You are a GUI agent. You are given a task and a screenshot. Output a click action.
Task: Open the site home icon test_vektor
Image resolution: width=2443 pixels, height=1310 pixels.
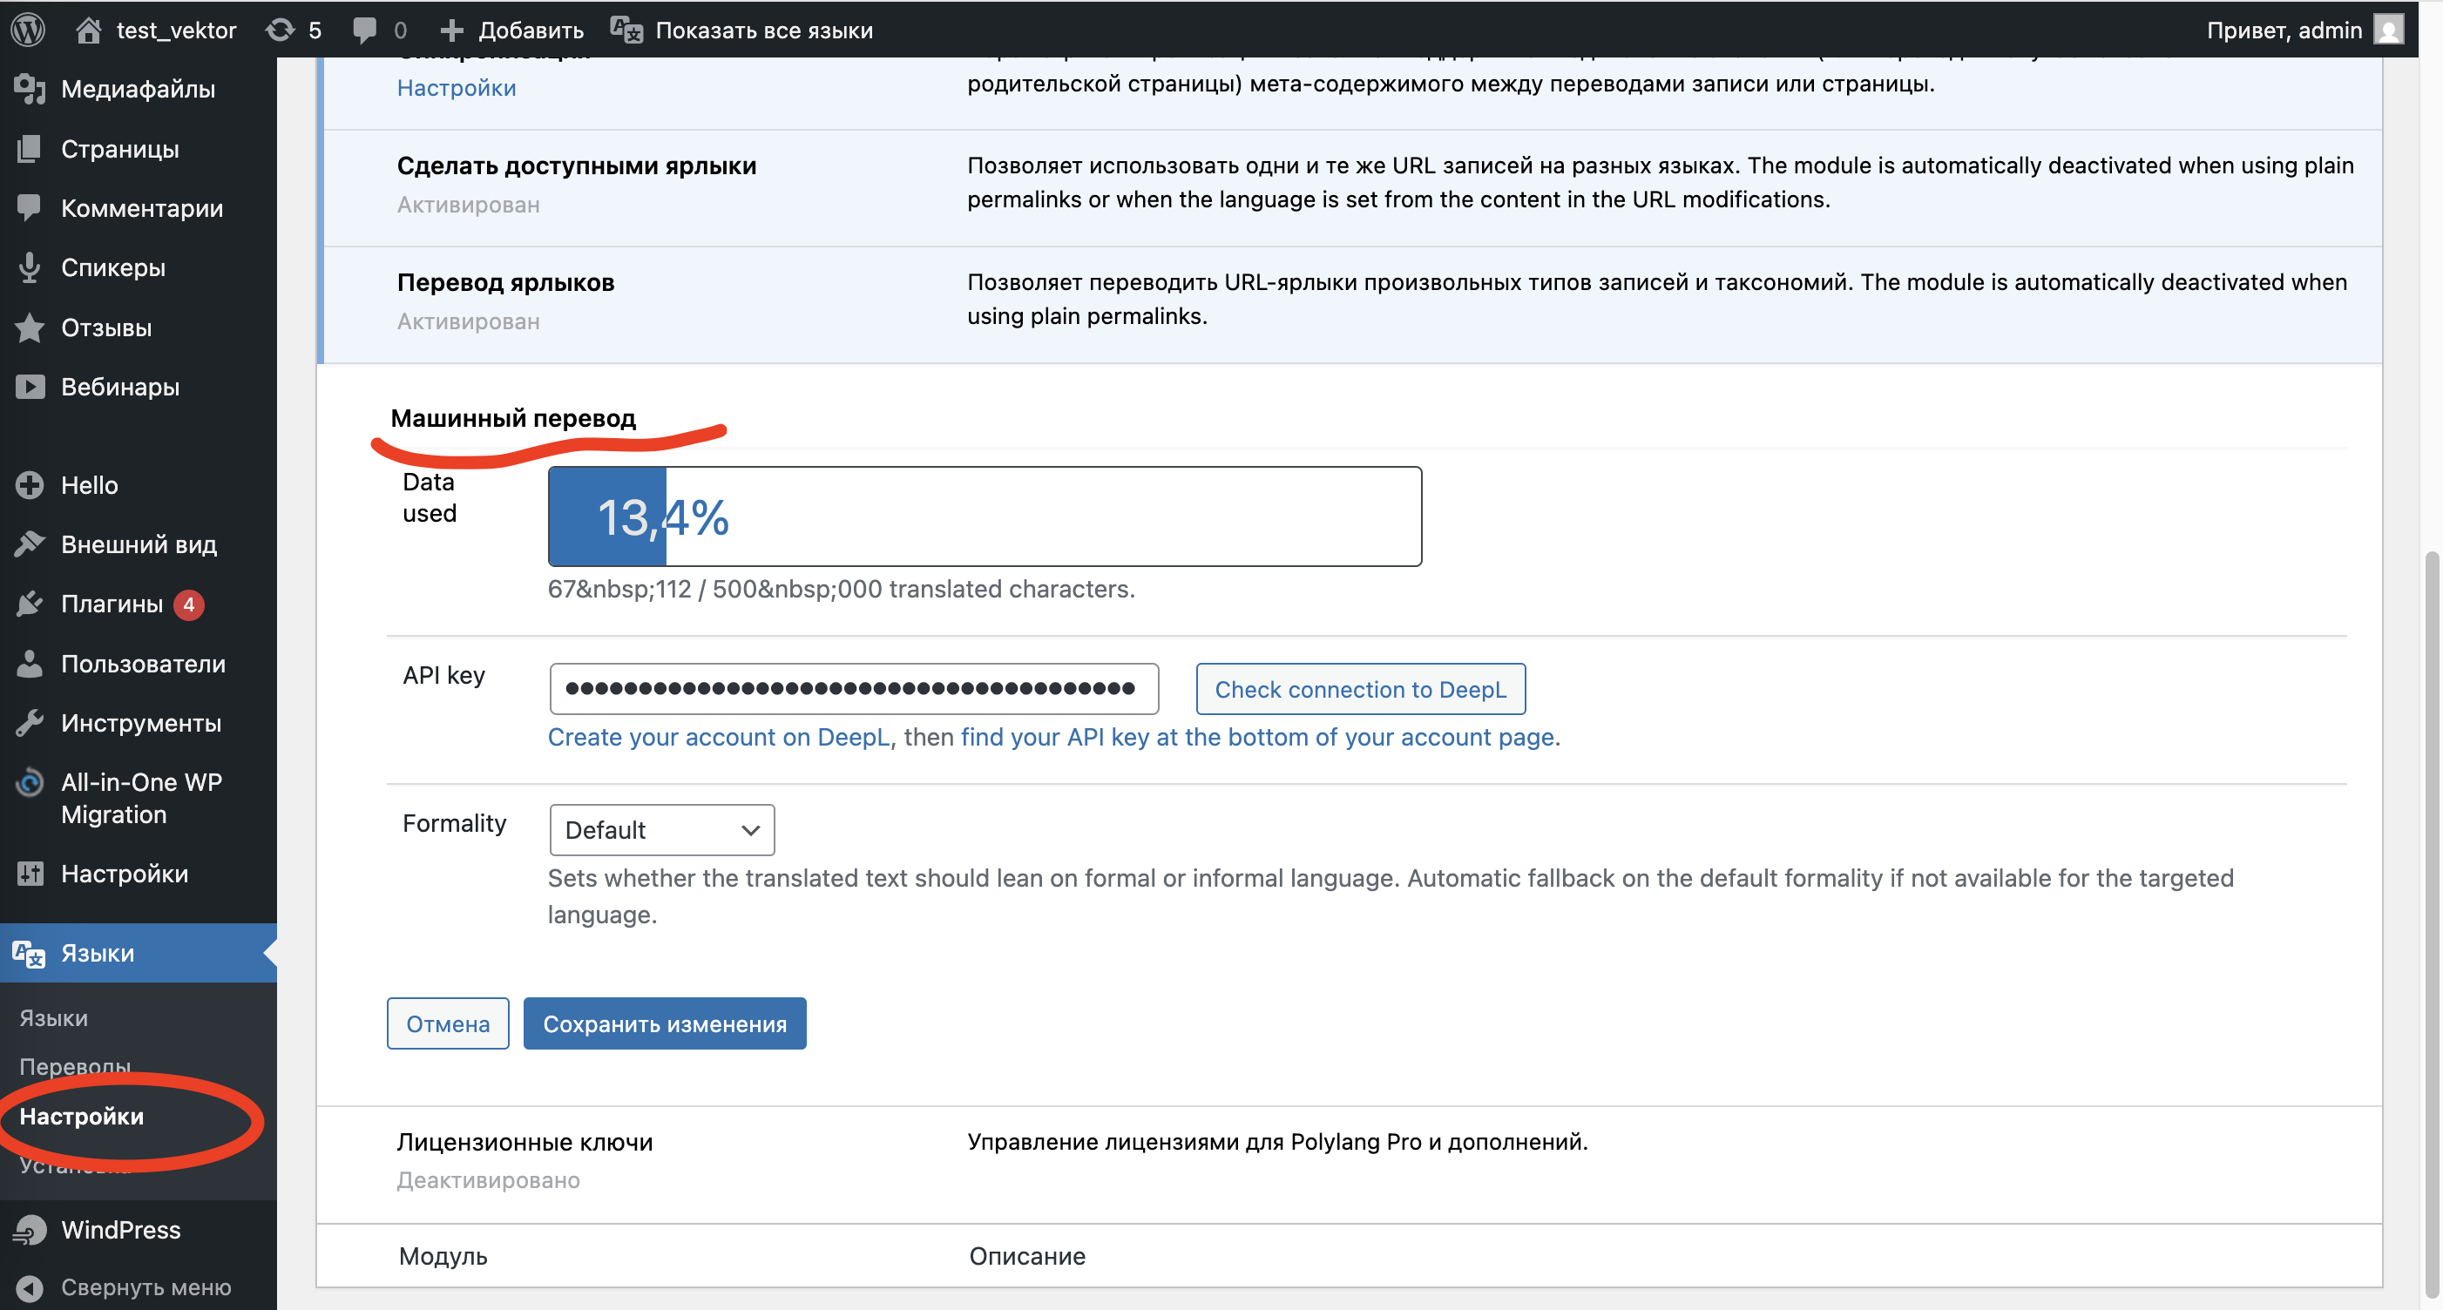pos(88,30)
